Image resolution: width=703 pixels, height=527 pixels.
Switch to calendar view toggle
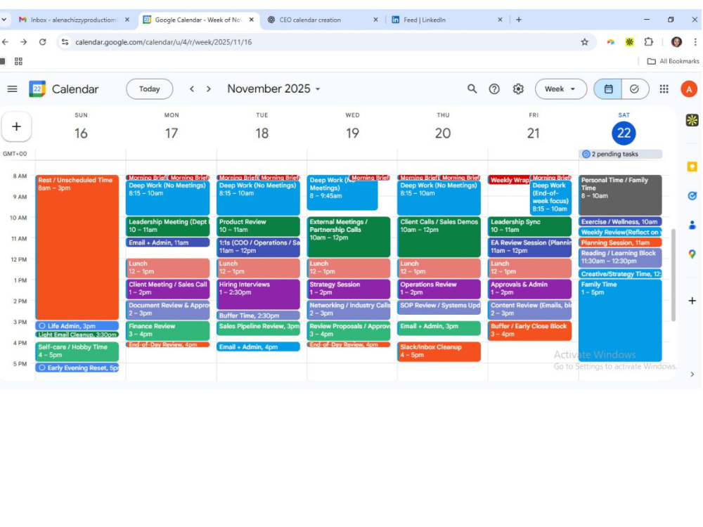click(608, 89)
